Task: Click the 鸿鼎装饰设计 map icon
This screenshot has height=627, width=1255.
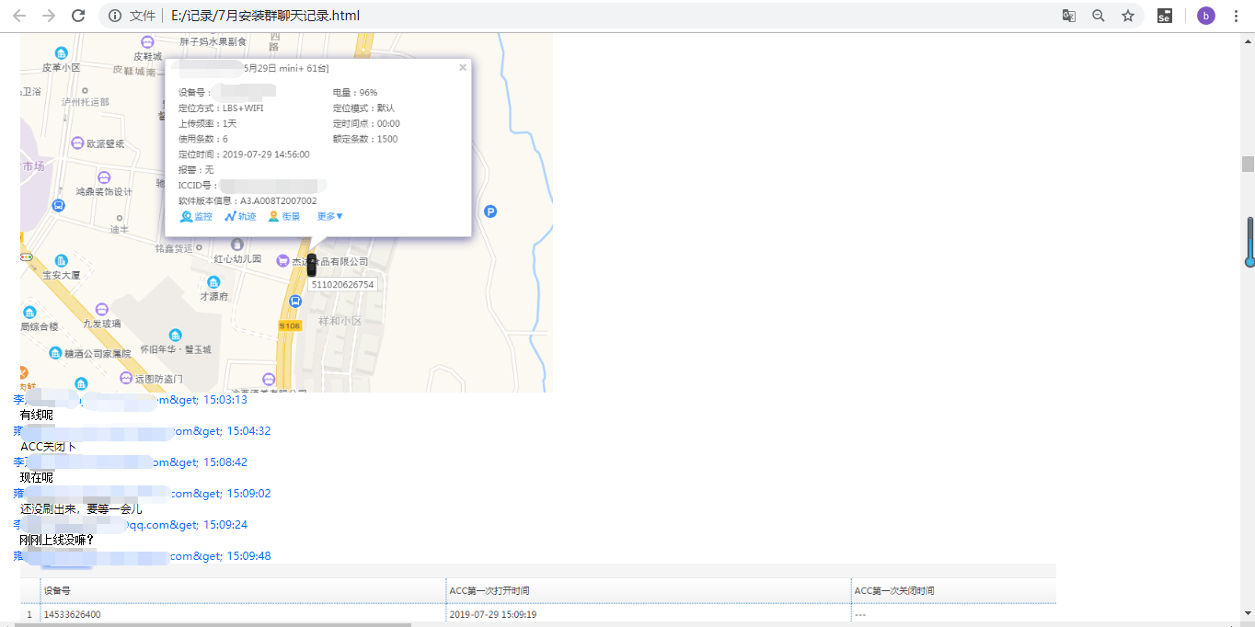Action: pos(104,177)
